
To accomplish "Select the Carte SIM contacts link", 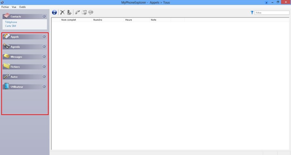I will pyautogui.click(x=10, y=26).
